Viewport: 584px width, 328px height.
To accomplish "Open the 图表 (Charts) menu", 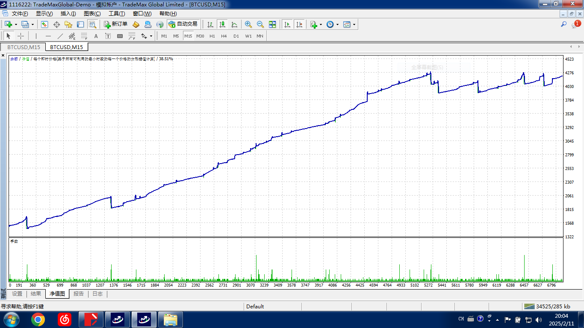I will [92, 14].
